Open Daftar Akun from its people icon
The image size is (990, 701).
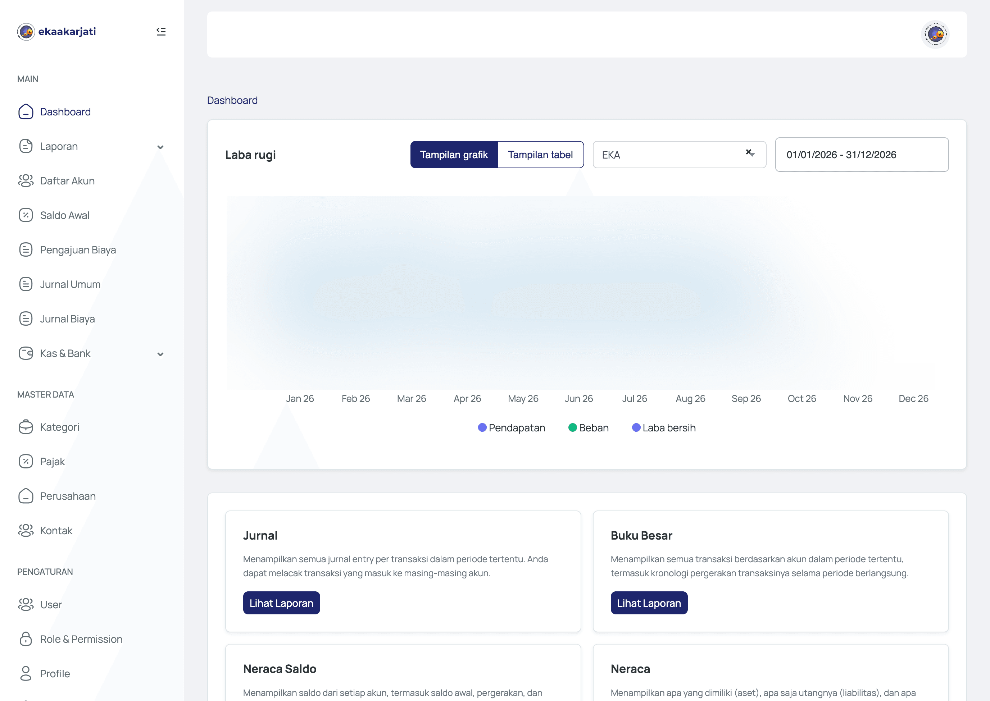(26, 181)
